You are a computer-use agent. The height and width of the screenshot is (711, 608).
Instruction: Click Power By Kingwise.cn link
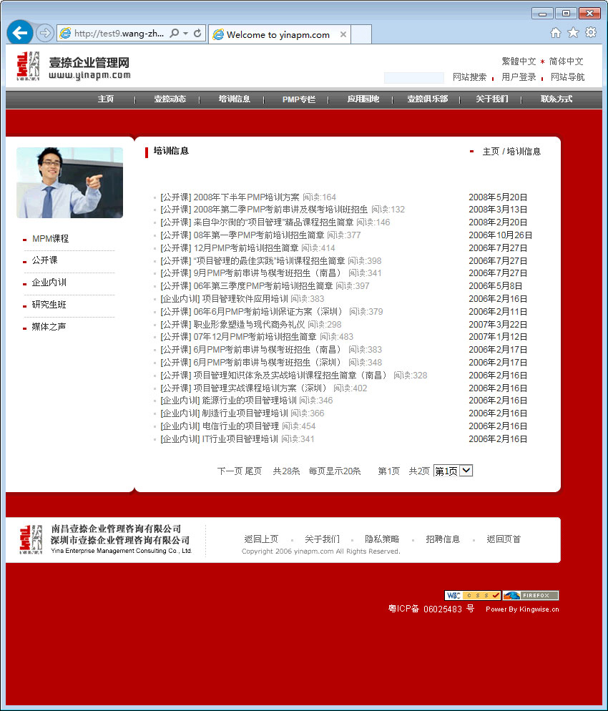[x=522, y=609]
